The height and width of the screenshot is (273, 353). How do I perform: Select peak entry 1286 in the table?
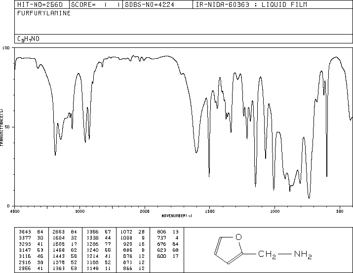coord(92,244)
